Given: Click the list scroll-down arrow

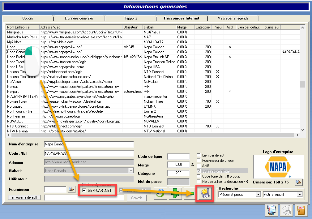Looking at the screenshot, I should coord(302,130).
